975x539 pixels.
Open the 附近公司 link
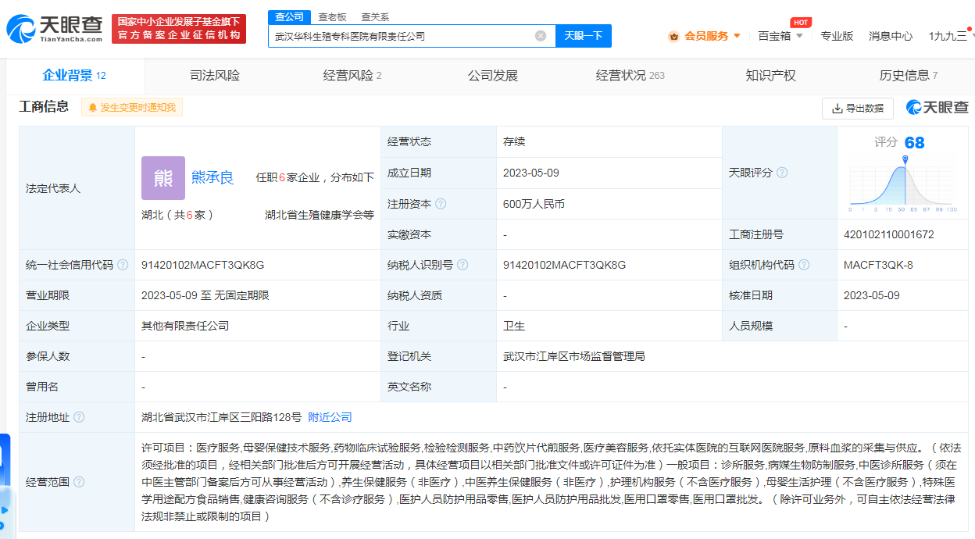(330, 417)
